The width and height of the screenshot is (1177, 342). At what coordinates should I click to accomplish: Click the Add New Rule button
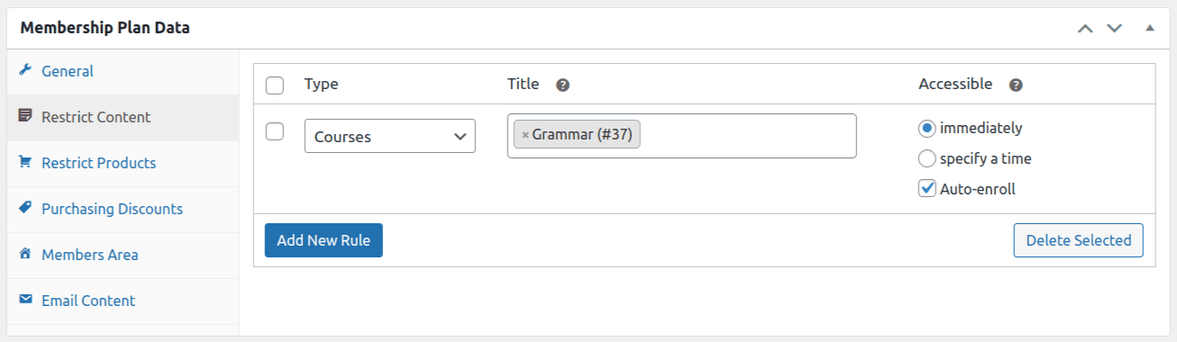click(324, 240)
